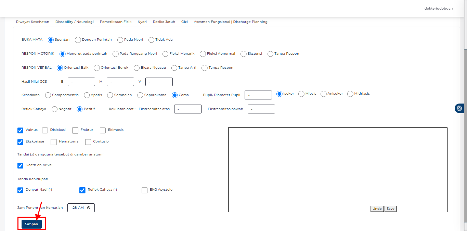Enable the EKG Asystole checkbox
Viewport: 467px width, 231px height.
pyautogui.click(x=144, y=190)
